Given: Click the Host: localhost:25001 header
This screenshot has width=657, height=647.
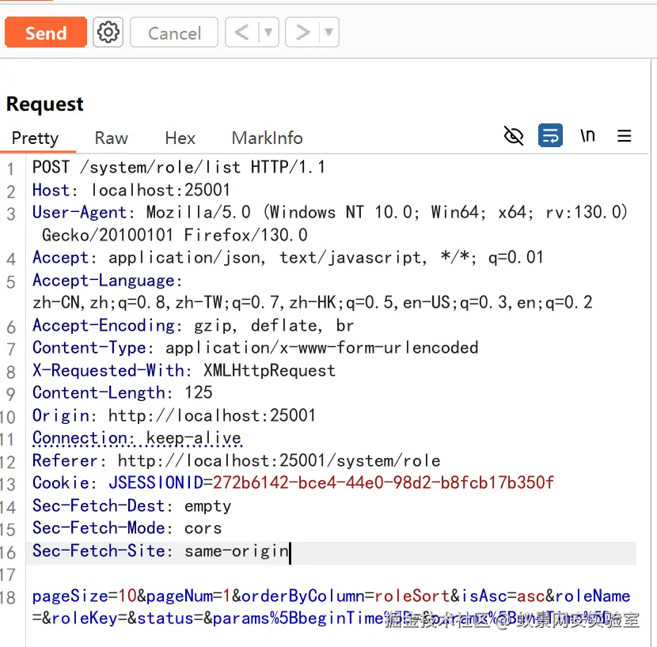Looking at the screenshot, I should 131,190.
